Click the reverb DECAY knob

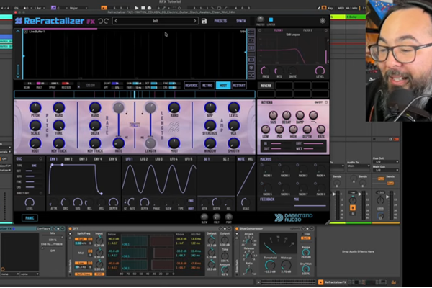coord(287,115)
